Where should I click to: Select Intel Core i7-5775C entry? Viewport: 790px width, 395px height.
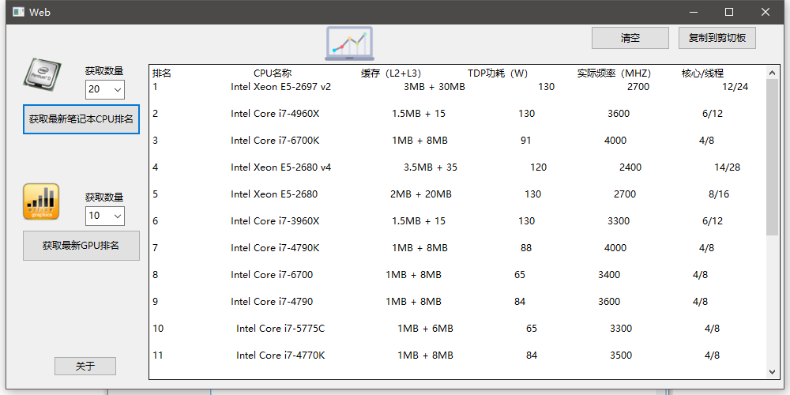click(x=280, y=329)
